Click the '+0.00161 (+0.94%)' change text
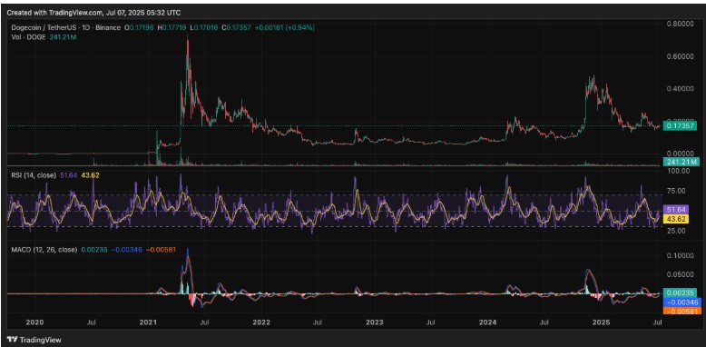 [x=285, y=28]
